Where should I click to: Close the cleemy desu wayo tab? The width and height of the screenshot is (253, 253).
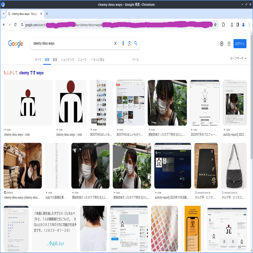[x=41, y=14]
